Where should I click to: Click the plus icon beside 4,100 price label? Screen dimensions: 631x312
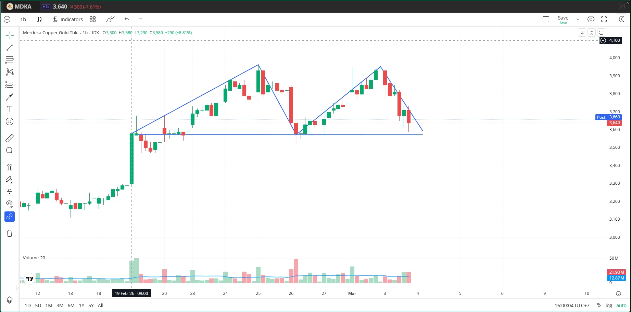603,40
